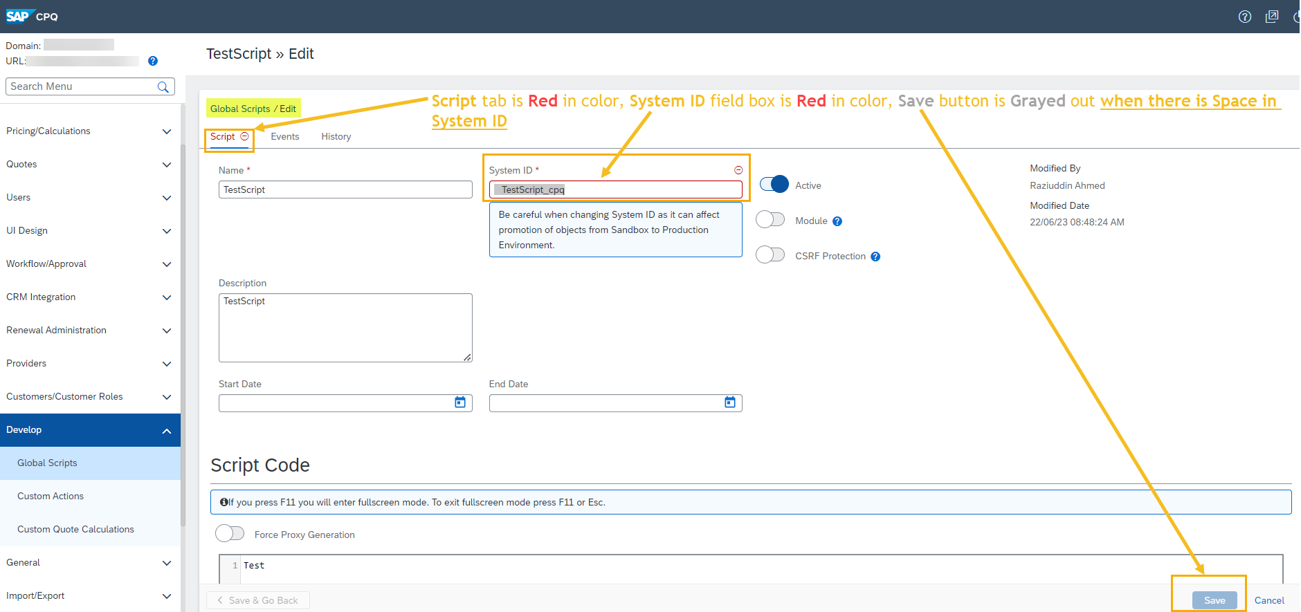This screenshot has height=612, width=1301.
Task: Collapse the Develop menu section
Action: click(x=90, y=430)
